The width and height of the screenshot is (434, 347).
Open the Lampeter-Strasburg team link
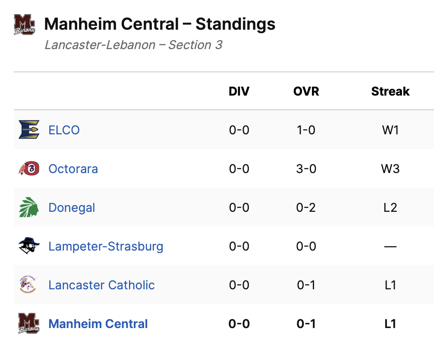(x=106, y=246)
